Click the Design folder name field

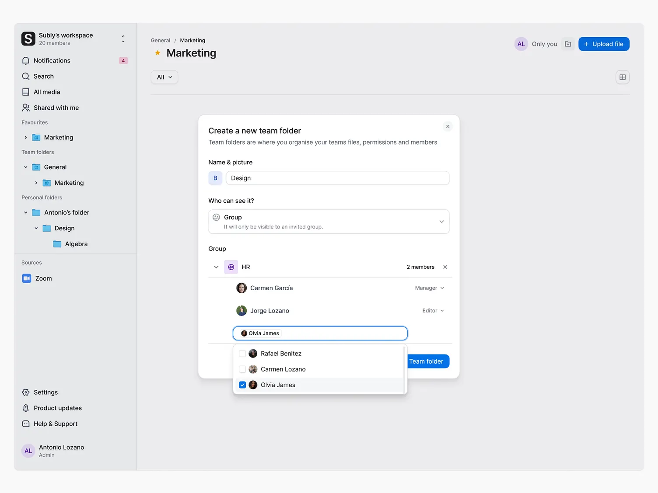point(337,178)
